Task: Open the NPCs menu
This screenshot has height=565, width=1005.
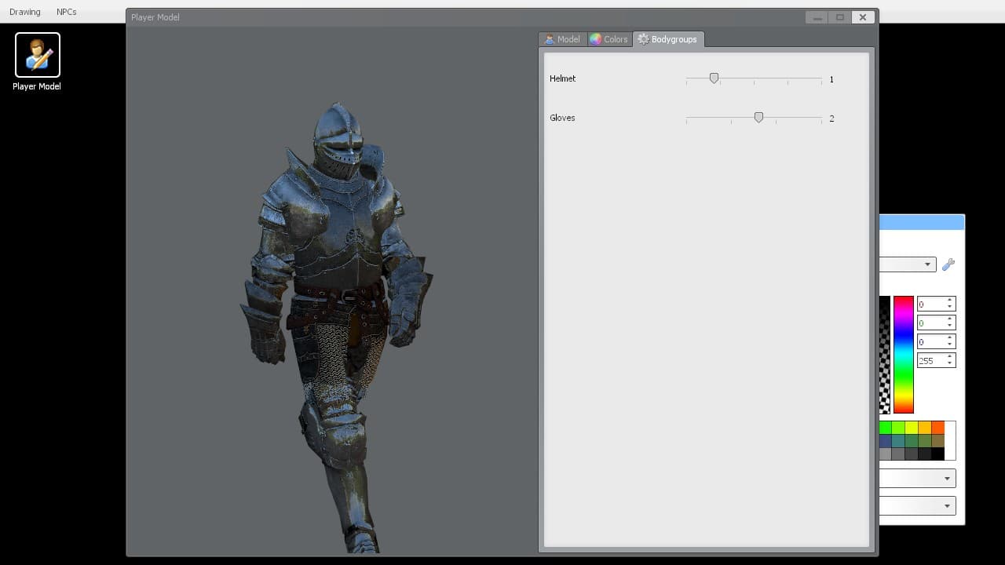Action: pyautogui.click(x=67, y=12)
